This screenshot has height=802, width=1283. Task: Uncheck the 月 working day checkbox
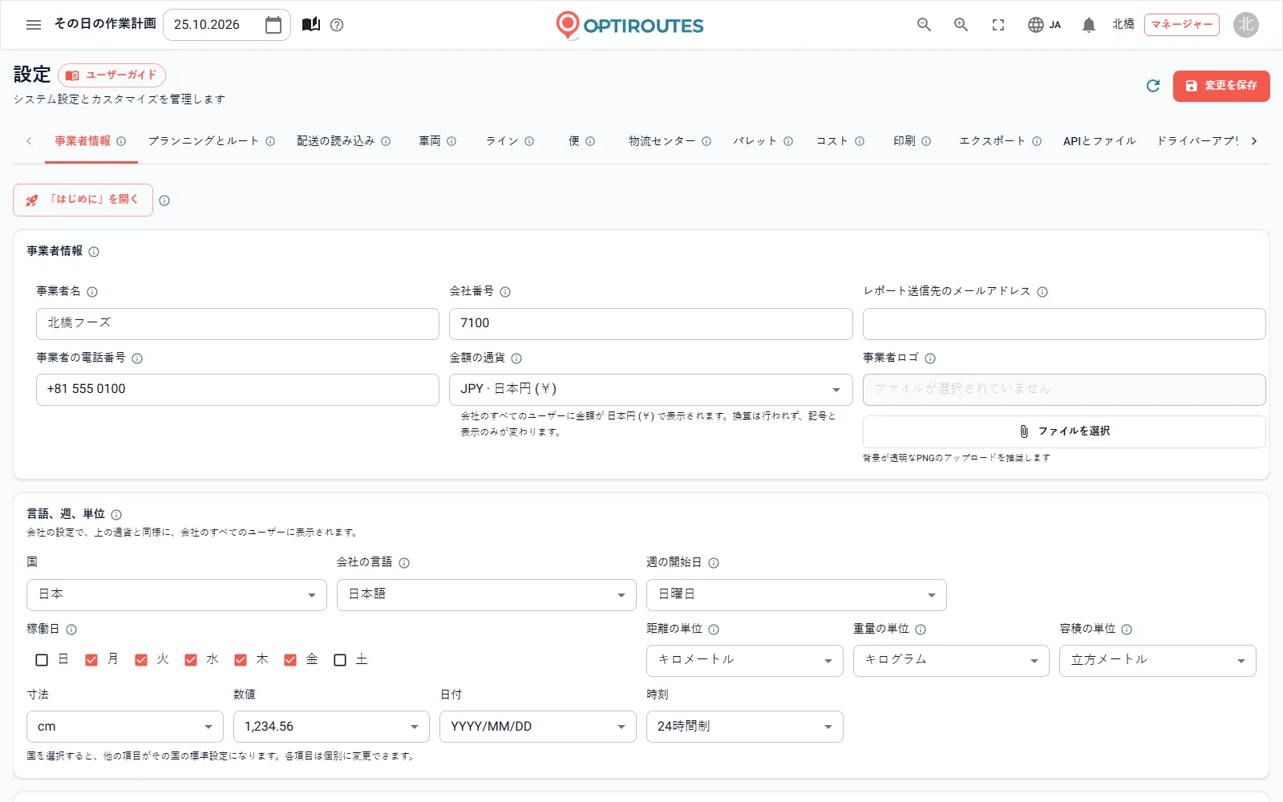(91, 660)
